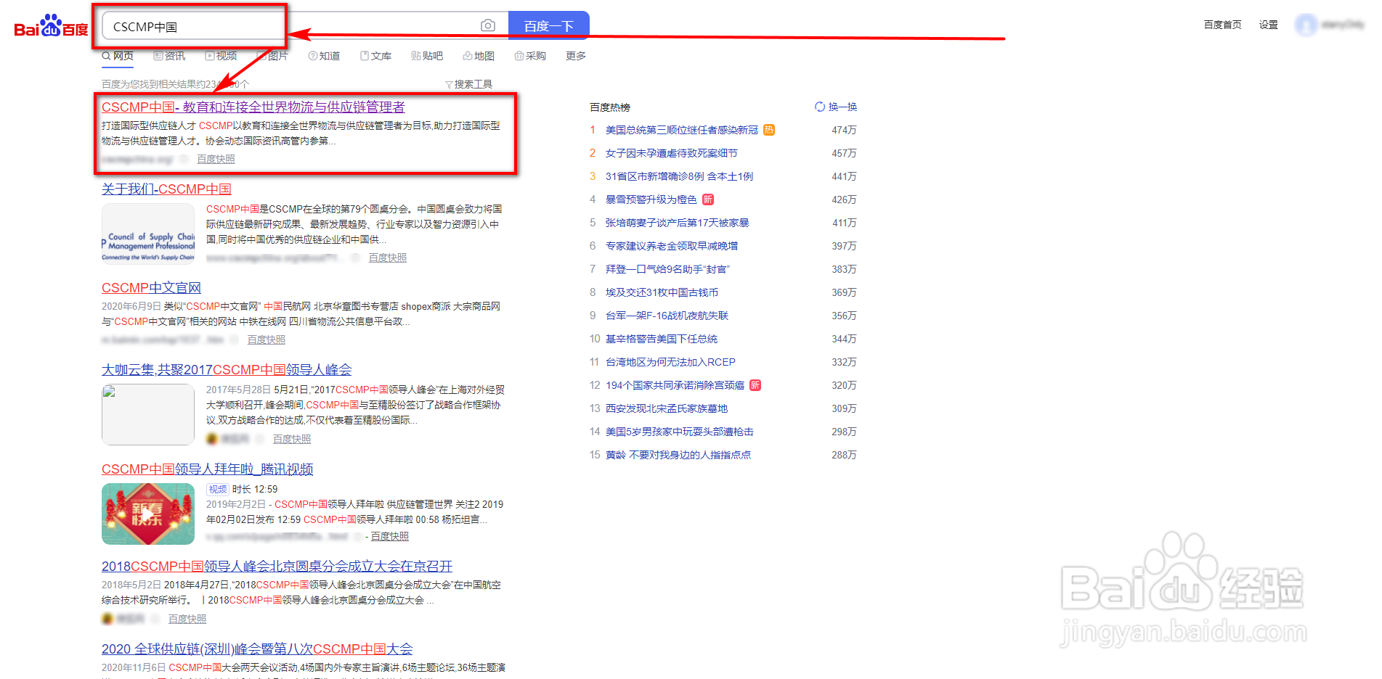
Task: Switch to the 视频 tab
Action: [221, 56]
